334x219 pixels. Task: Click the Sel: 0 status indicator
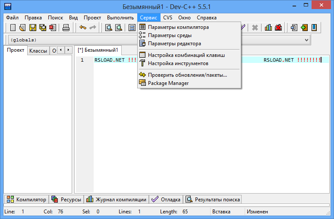click(x=91, y=212)
